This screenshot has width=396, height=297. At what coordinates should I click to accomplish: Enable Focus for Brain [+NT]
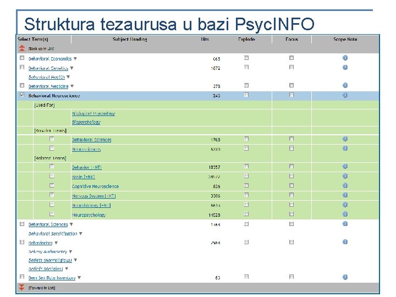pyautogui.click(x=291, y=176)
